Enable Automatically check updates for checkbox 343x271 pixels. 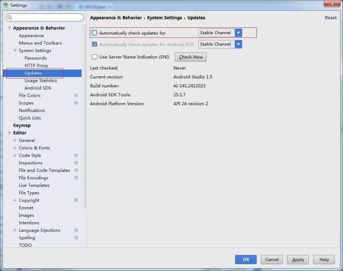click(94, 33)
